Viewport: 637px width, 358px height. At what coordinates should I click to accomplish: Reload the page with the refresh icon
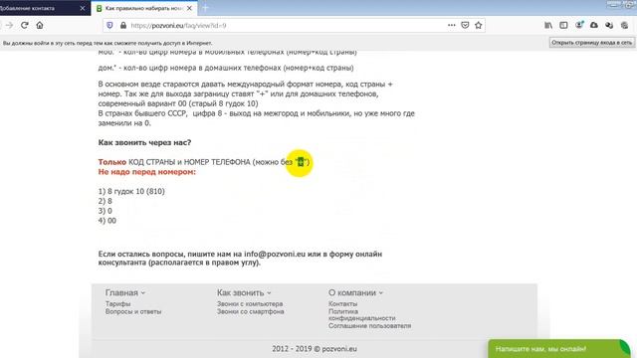(24, 25)
